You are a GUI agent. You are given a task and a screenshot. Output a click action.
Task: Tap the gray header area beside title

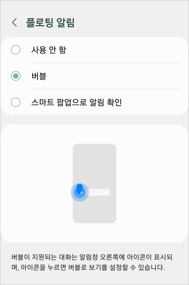click(x=131, y=23)
